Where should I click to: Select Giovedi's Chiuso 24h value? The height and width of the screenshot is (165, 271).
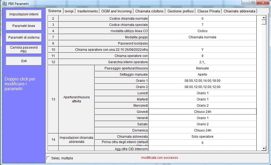[x=202, y=112]
